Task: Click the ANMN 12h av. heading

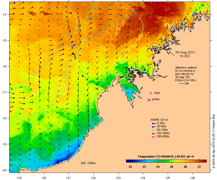Action: (x=160, y=120)
